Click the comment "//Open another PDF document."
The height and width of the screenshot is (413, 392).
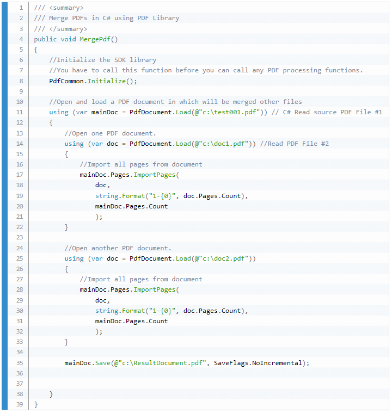pos(118,248)
